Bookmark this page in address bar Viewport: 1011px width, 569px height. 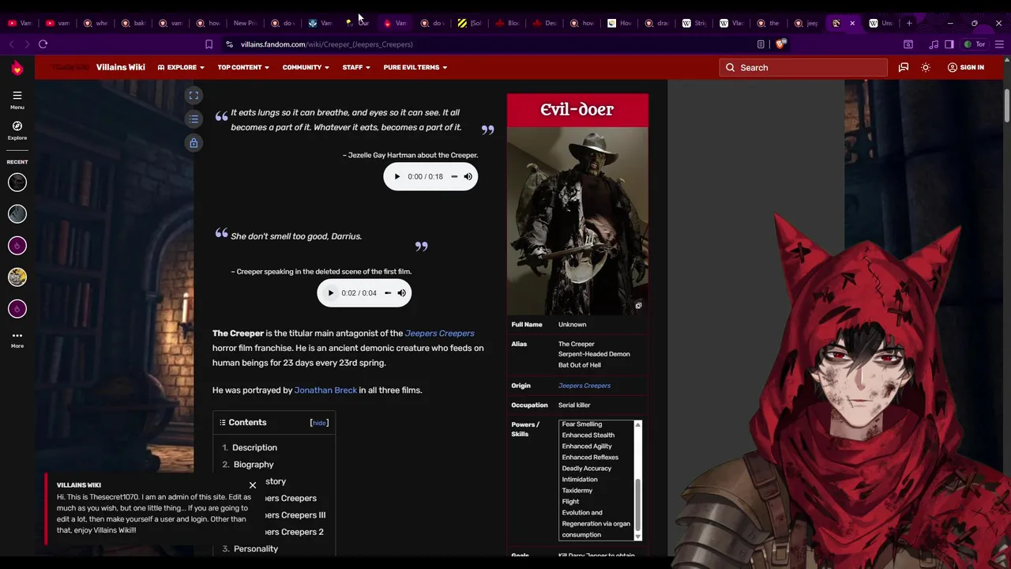click(209, 44)
